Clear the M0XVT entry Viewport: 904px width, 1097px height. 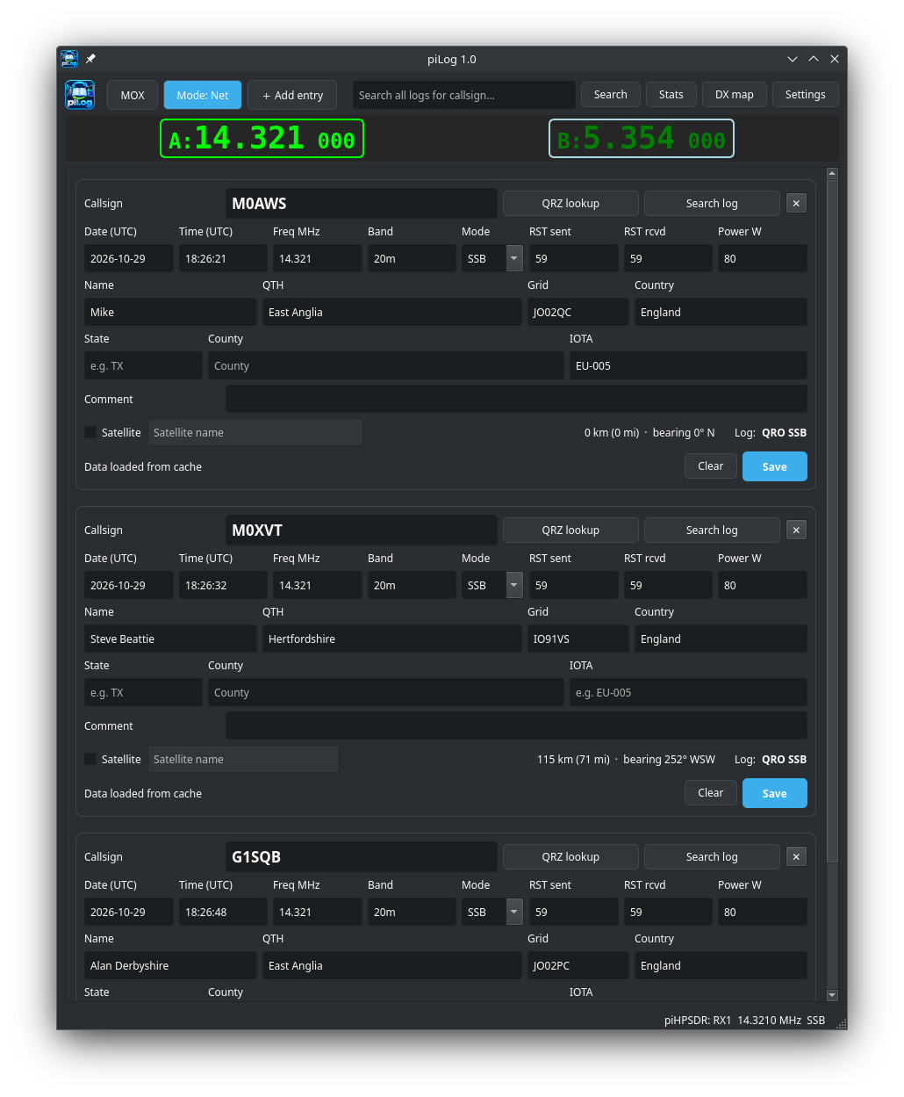point(711,793)
